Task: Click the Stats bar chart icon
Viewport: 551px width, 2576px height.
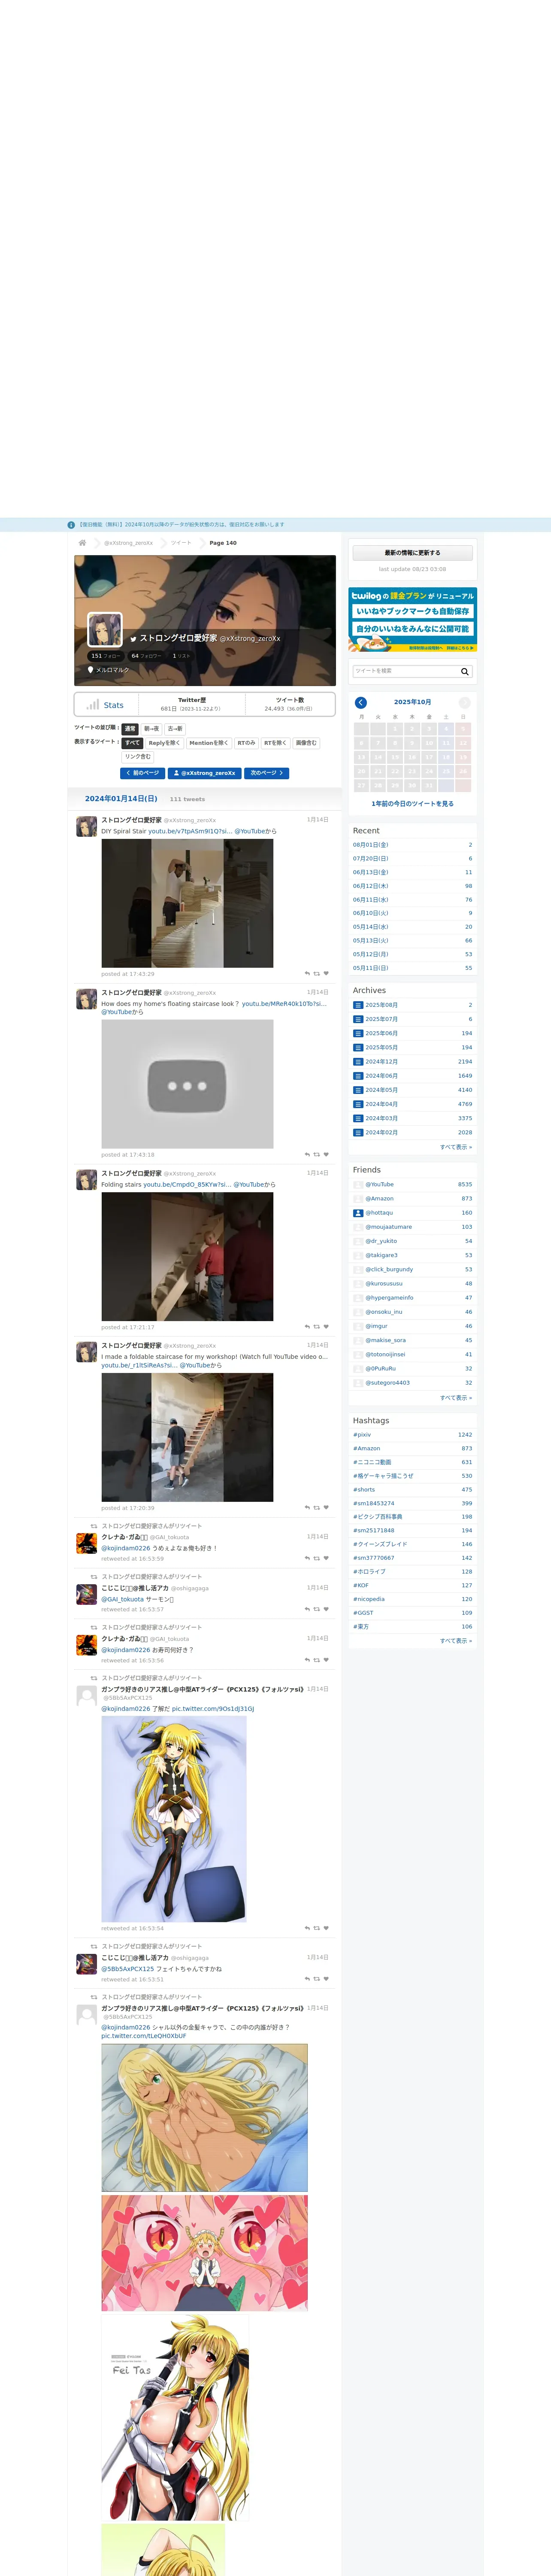Action: click(x=93, y=705)
